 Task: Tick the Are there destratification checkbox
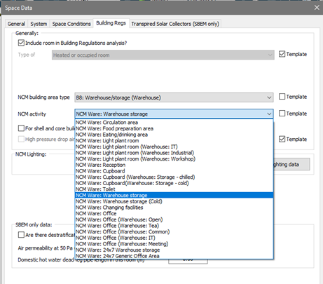[21, 235]
